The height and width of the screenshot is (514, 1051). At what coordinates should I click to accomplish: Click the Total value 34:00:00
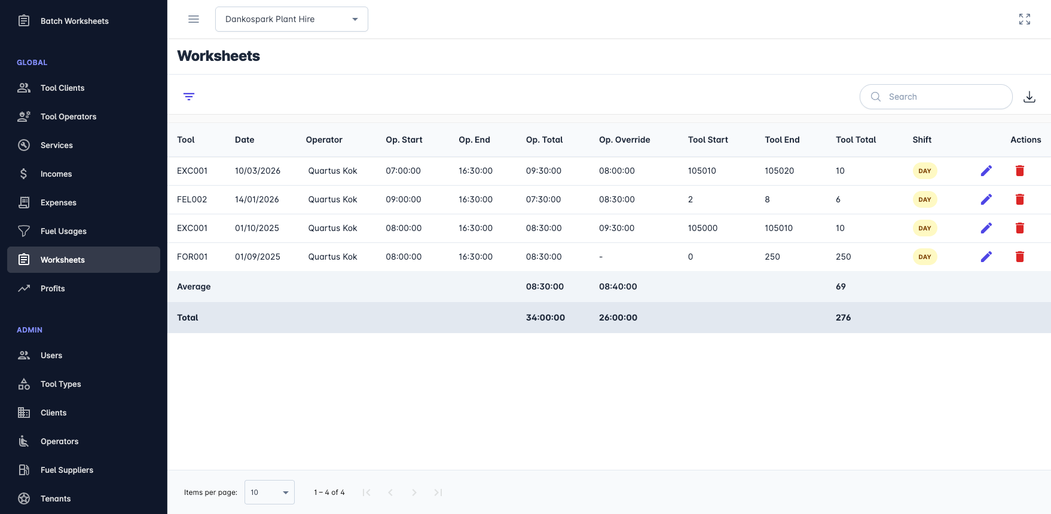tap(545, 318)
